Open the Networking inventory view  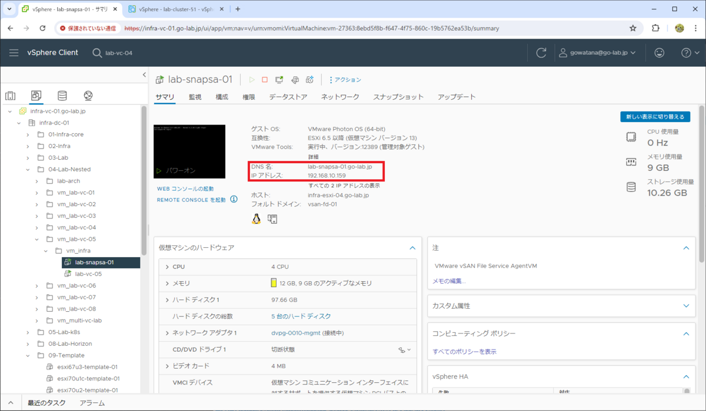[88, 96]
